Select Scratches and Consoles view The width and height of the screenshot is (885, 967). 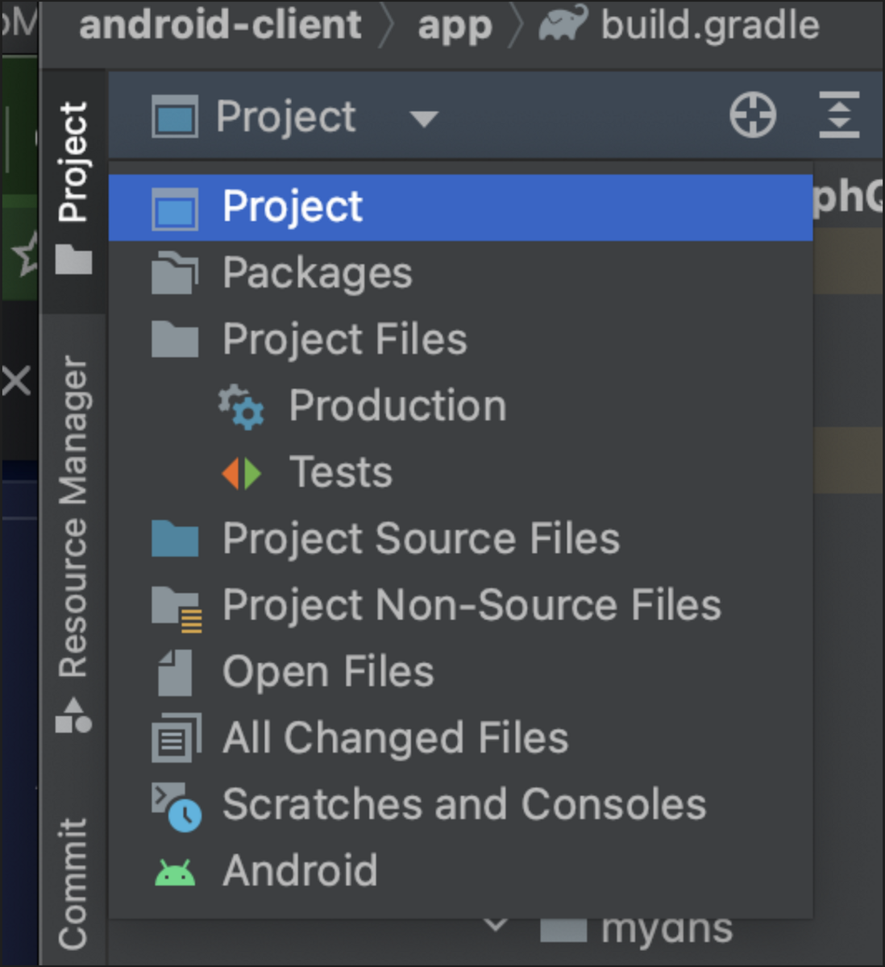pos(463,803)
